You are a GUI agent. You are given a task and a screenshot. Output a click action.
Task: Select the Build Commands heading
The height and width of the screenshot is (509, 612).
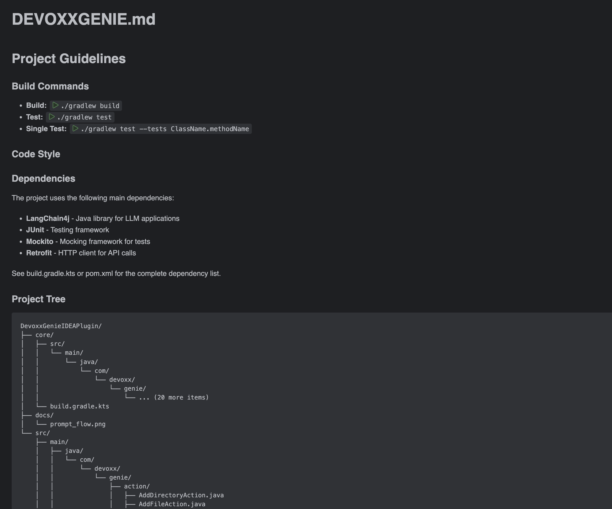tap(50, 86)
